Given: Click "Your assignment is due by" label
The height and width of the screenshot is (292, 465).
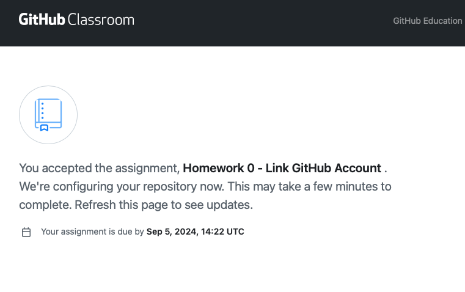Looking at the screenshot, I should (92, 232).
